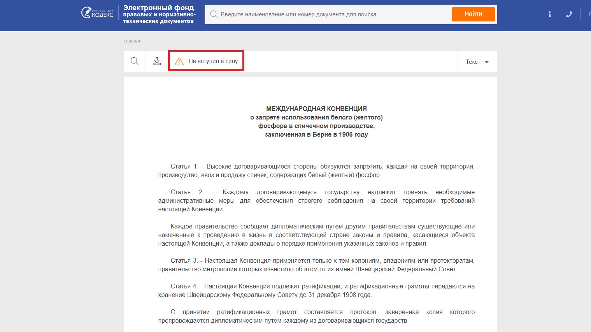The height and width of the screenshot is (332, 591).
Task: Click the 'МЕЖДУНАРОДНАЯ КОНВЕНЦИЯ' document heading
Action: 316,109
